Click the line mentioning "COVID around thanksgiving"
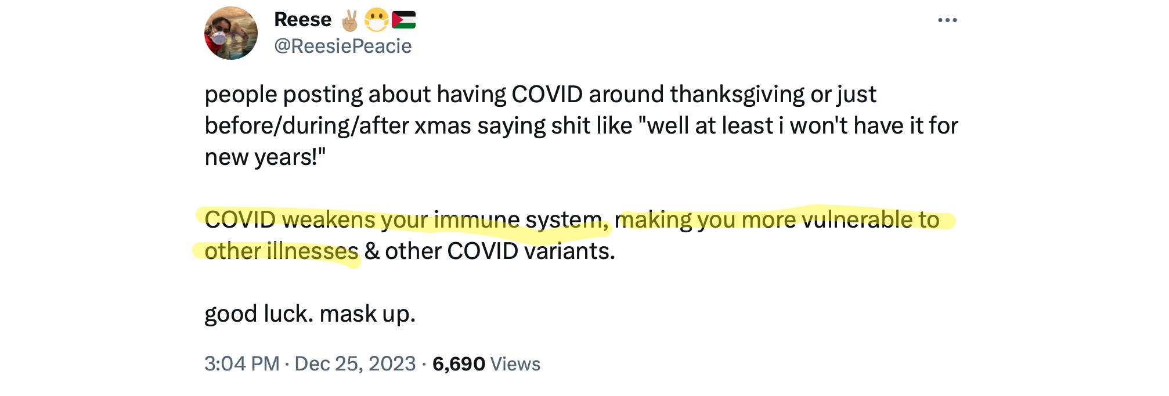The image size is (1169, 396). click(540, 95)
